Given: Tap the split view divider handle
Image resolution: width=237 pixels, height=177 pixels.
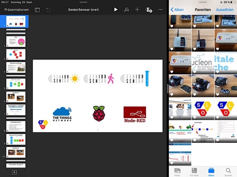Looking at the screenshot, I should click(168, 89).
